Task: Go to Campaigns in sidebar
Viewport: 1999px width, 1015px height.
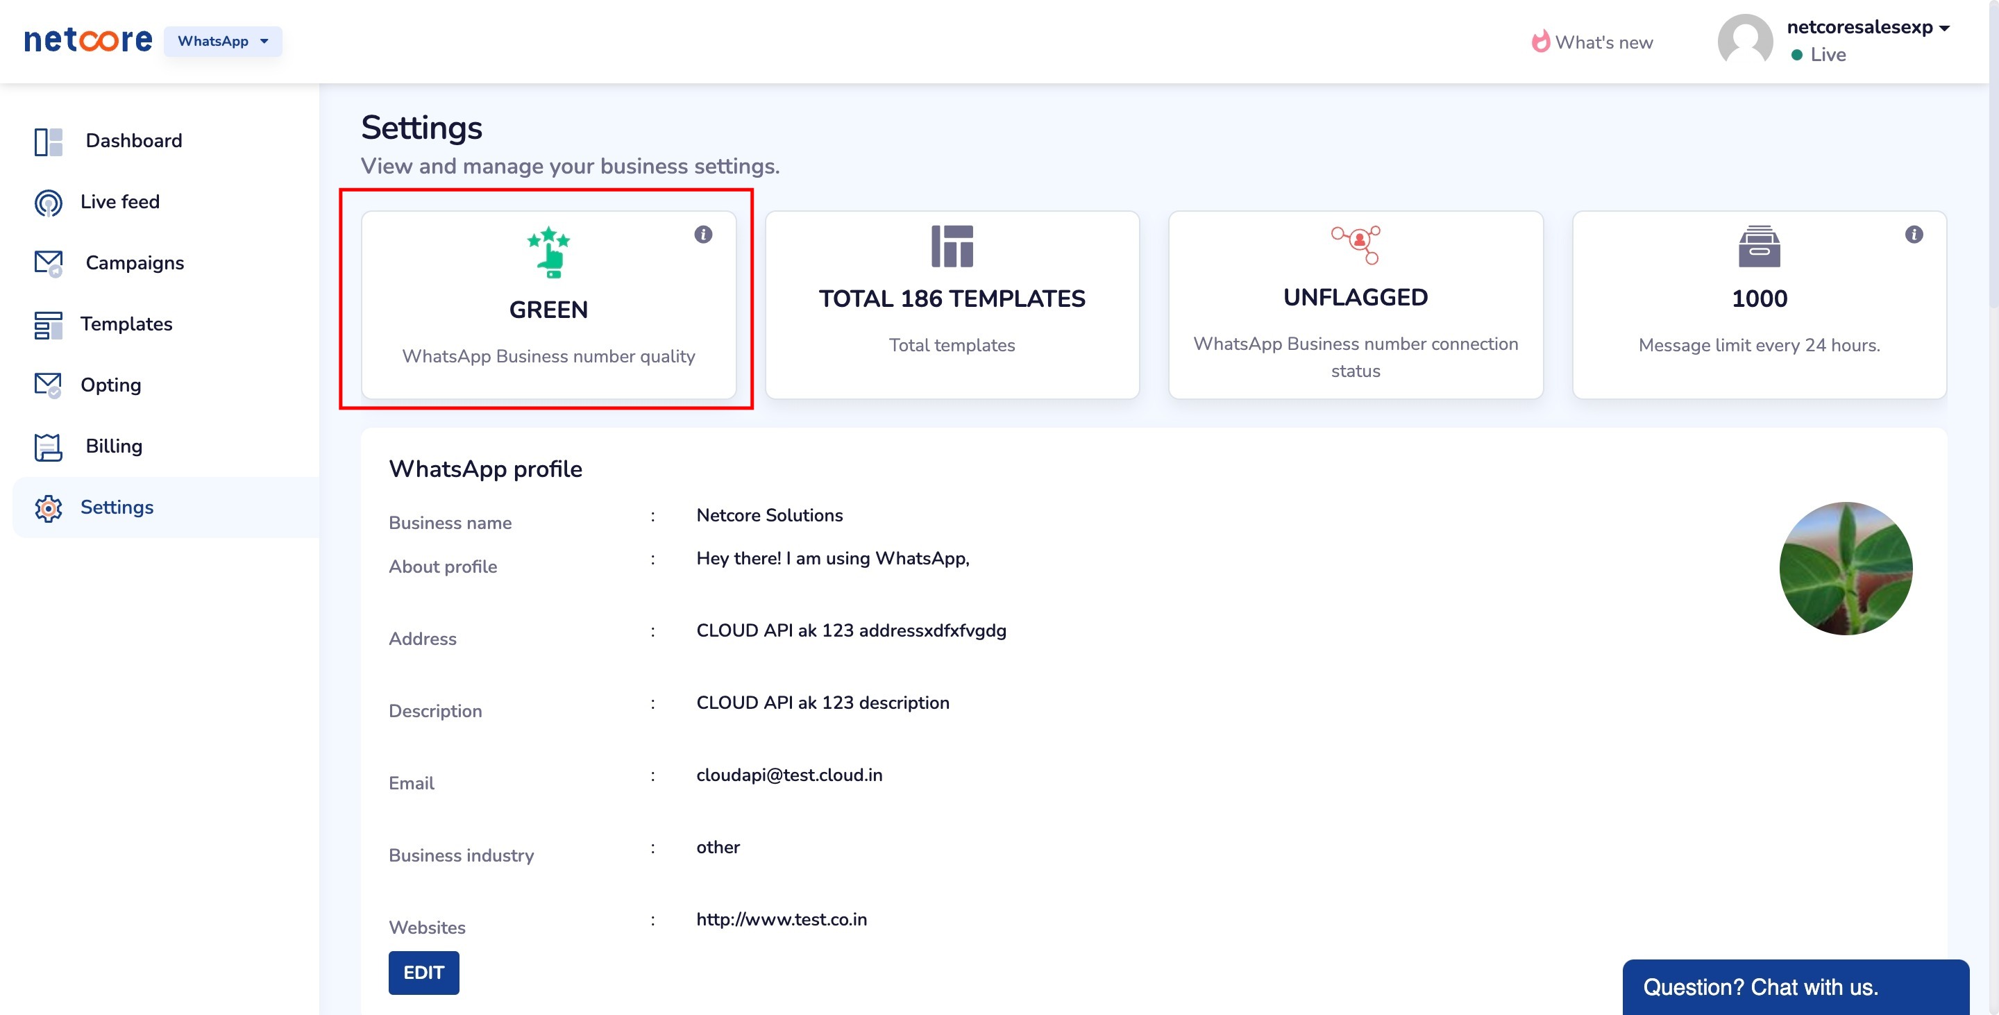Action: pos(134,263)
